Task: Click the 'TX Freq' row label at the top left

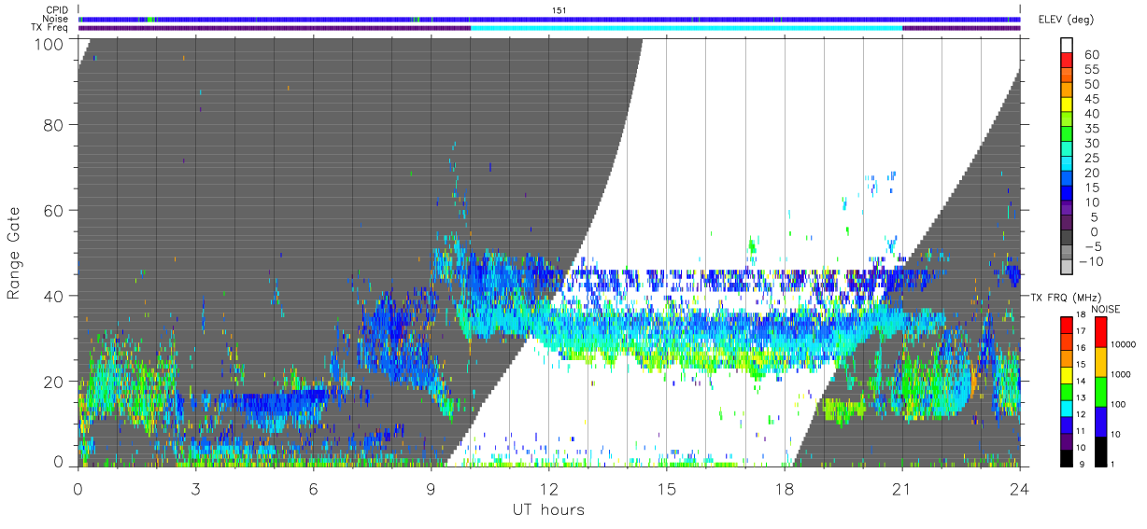Action: 50,28
